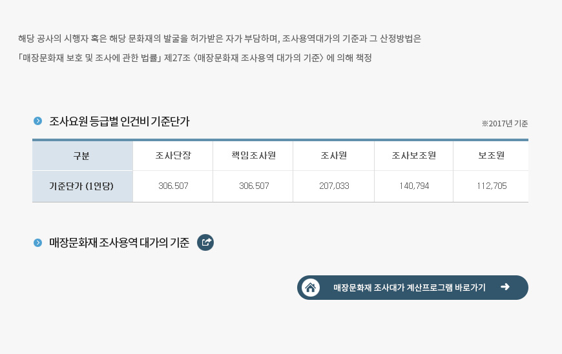Select the 보조원 column header
Image resolution: width=562 pixels, height=354 pixels.
pos(491,155)
